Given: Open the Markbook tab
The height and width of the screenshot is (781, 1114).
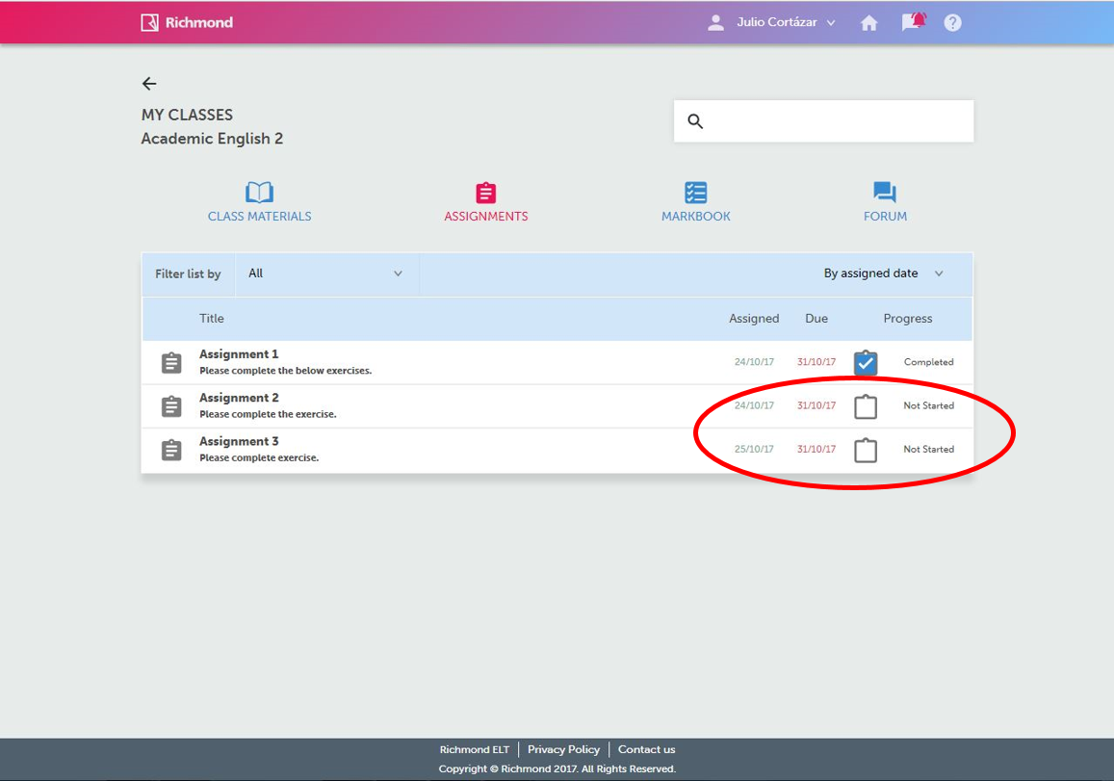Looking at the screenshot, I should coord(695,202).
